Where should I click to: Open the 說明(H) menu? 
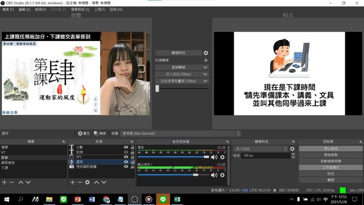point(116,9)
